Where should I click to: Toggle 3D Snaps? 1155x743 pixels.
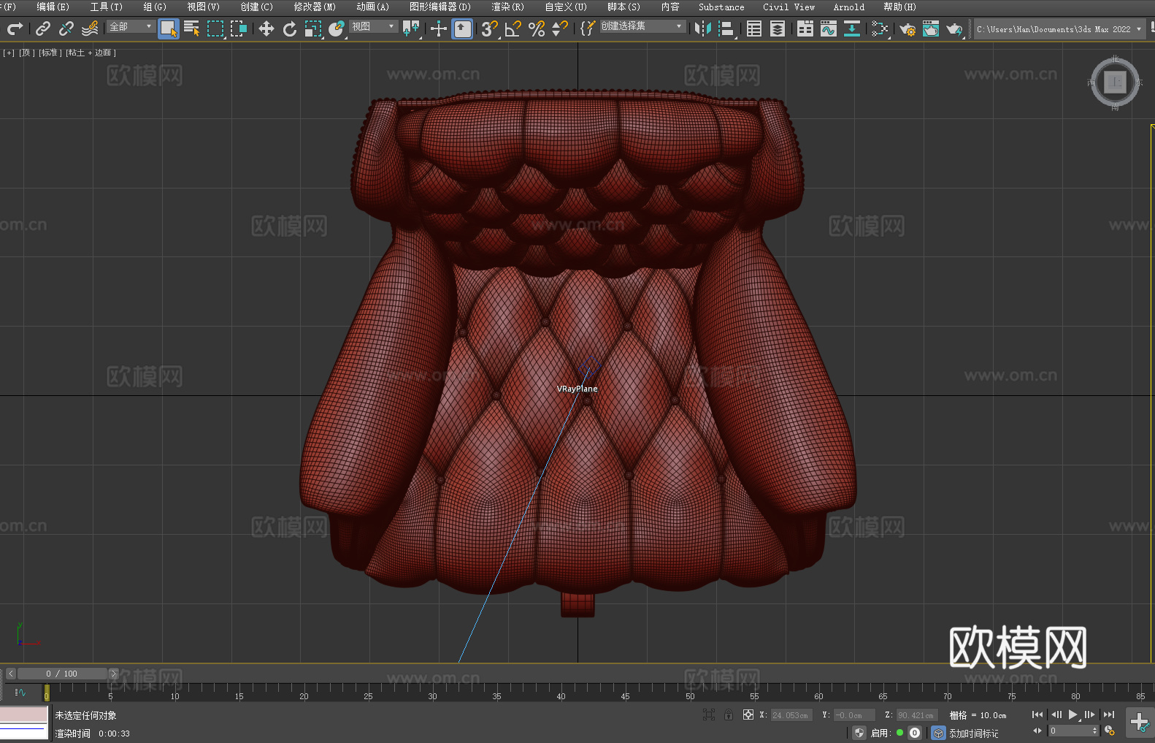coord(490,28)
